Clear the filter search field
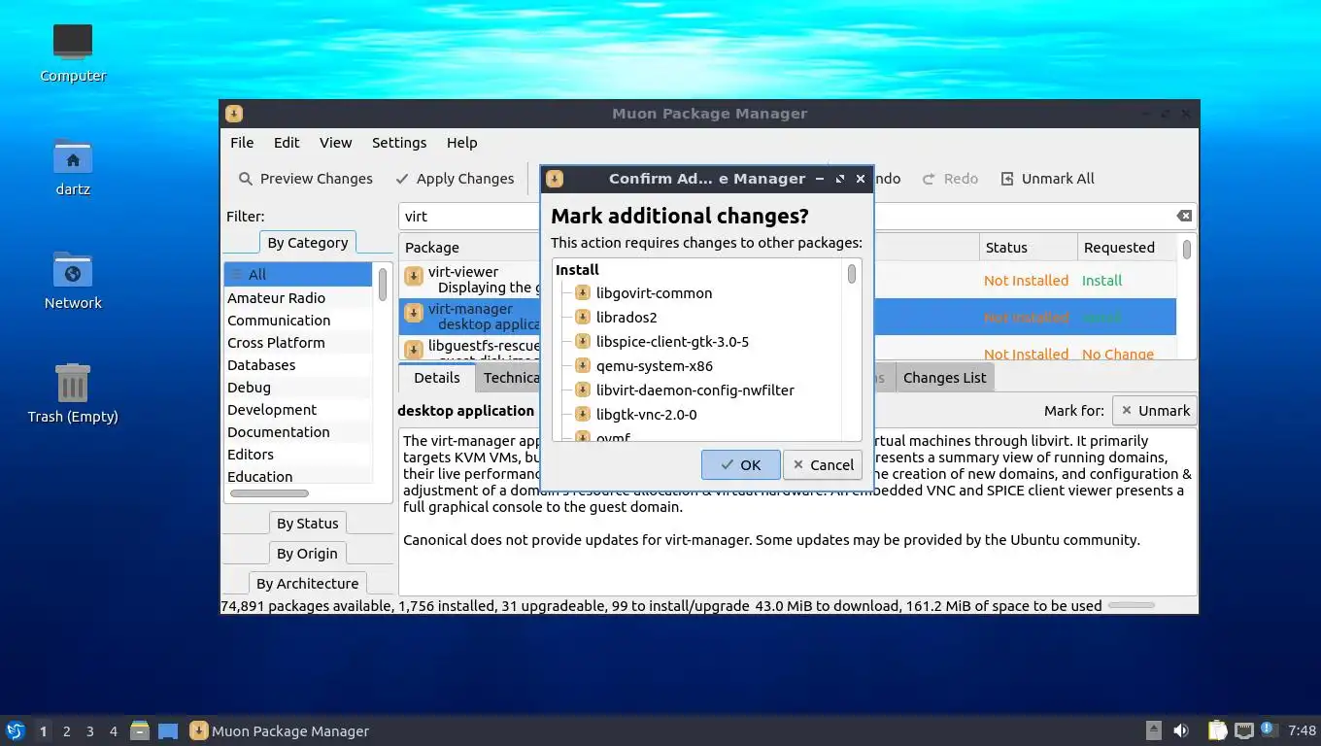 click(x=1184, y=216)
